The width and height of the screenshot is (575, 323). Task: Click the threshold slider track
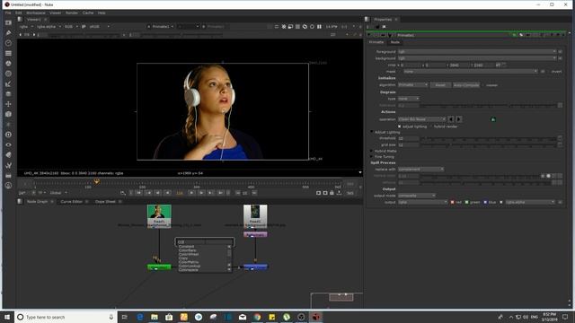tap(489, 138)
